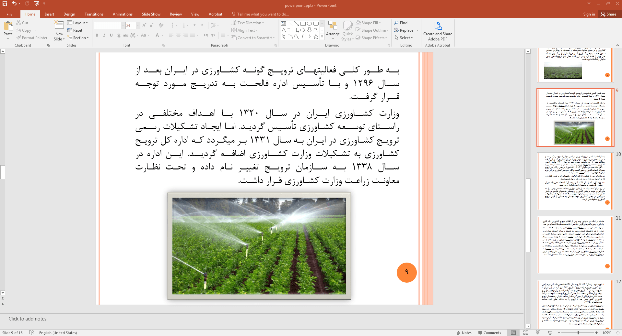Open the font size dropdown
Image resolution: width=622 pixels, height=336 pixels.
(138, 25)
